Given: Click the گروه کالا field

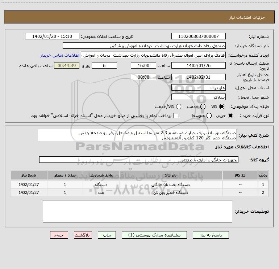Looking at the screenshot, I should coord(139,160).
